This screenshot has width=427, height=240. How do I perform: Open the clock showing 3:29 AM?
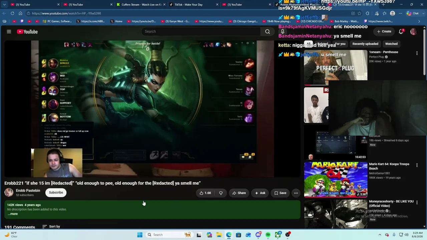(x=418, y=235)
